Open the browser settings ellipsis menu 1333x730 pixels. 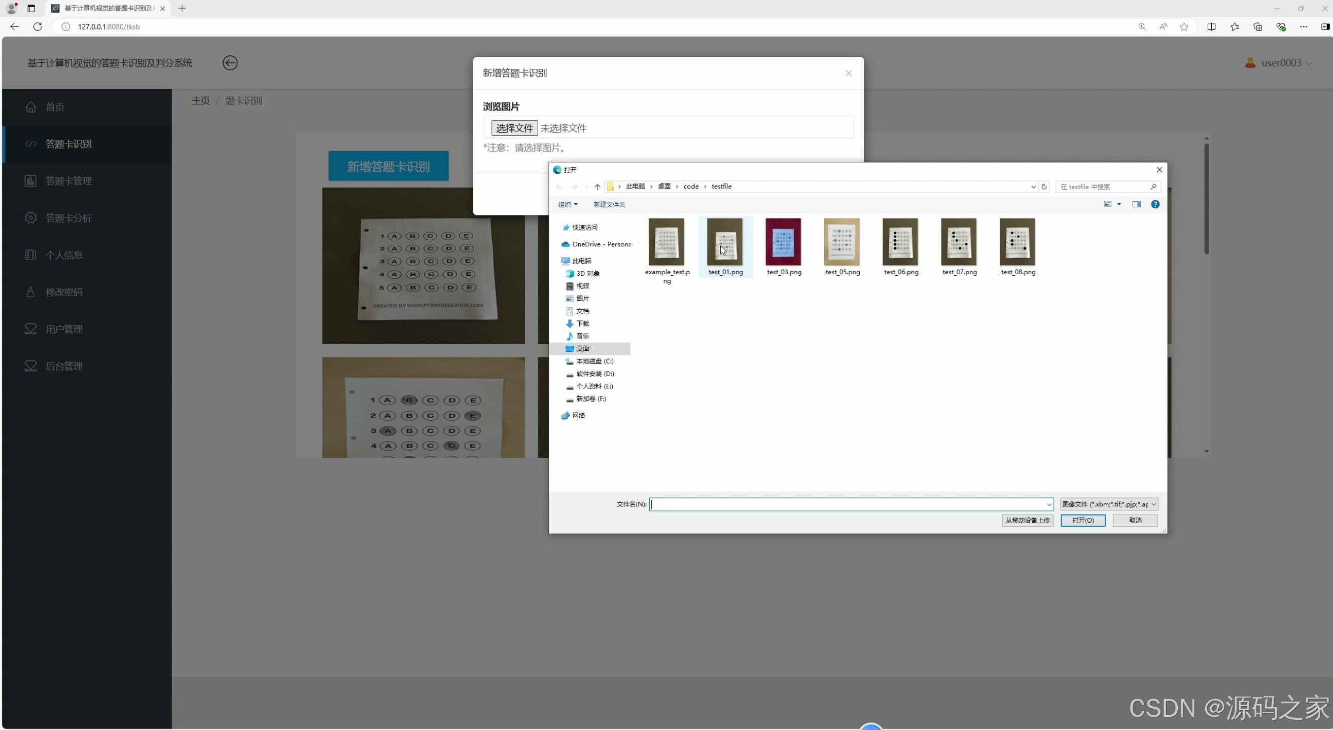pyautogui.click(x=1303, y=27)
